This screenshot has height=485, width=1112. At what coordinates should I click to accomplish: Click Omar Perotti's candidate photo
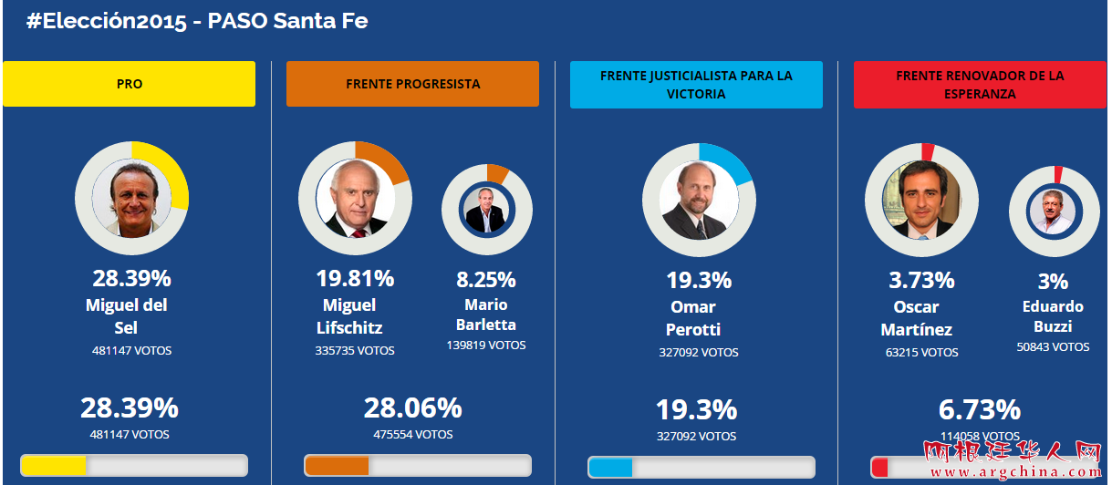point(699,199)
